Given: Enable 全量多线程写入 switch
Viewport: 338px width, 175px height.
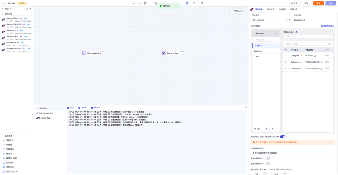Looking at the screenshot, I should 267,158.
